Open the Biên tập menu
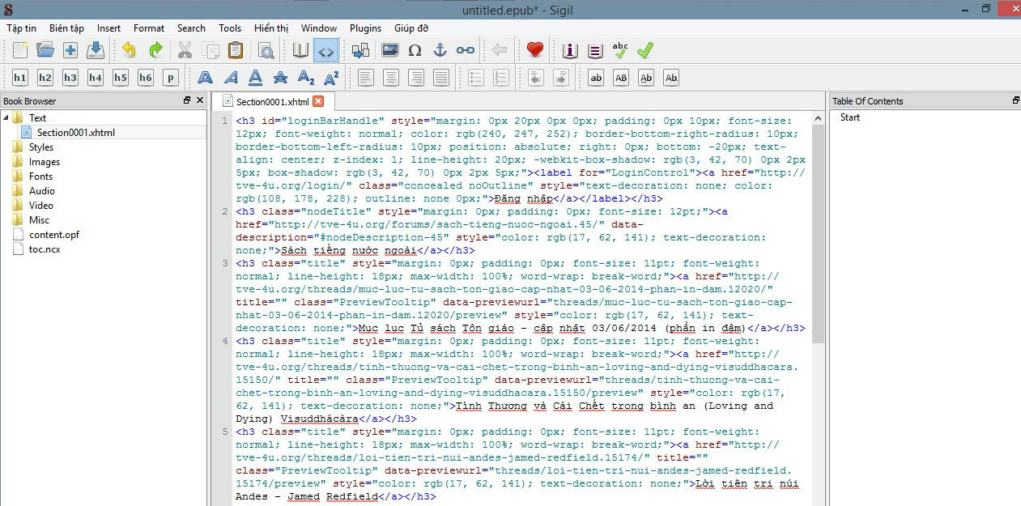 pos(66,28)
